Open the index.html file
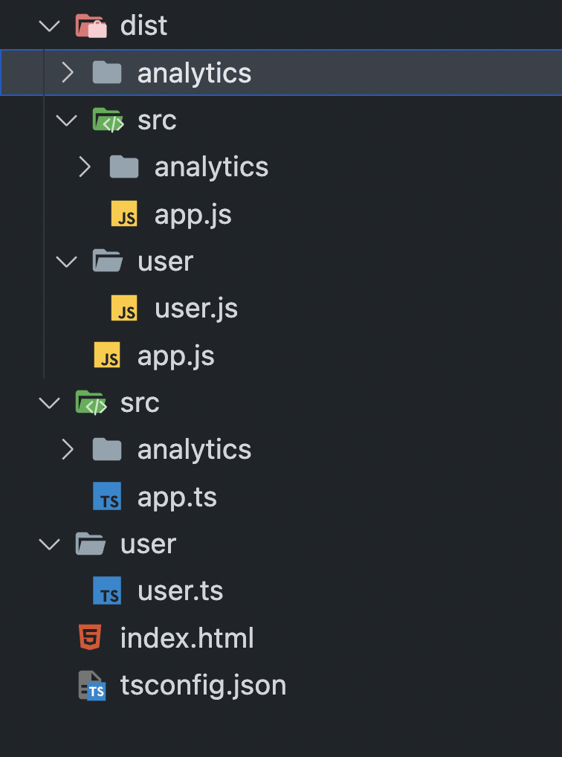This screenshot has width=562, height=757. [x=187, y=637]
